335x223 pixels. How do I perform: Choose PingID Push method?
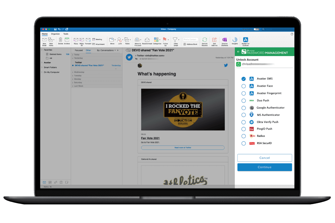click(243, 129)
